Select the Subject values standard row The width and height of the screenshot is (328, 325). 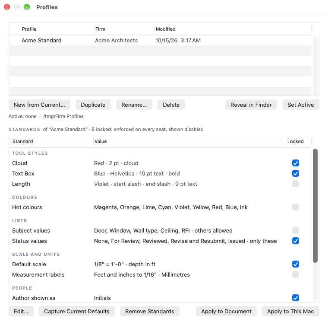(x=160, y=230)
